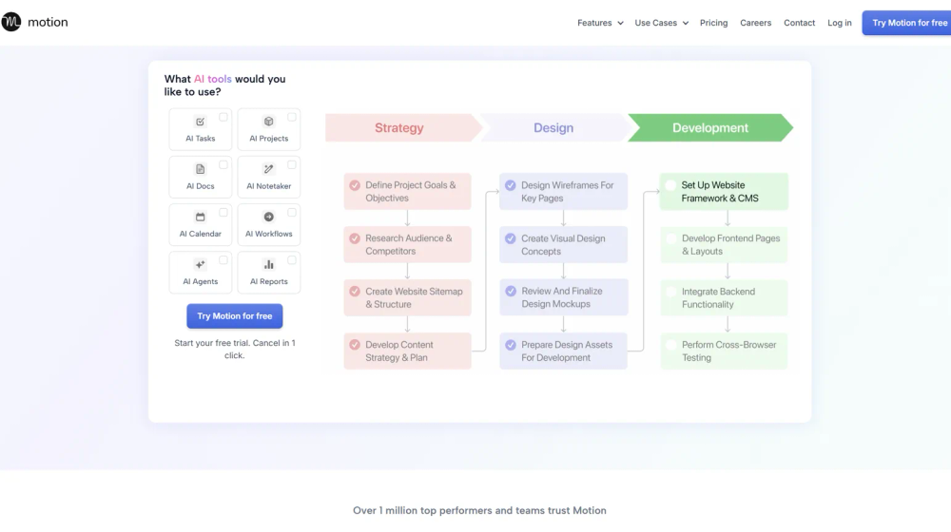This screenshot has width=951, height=532.
Task: Click 'Over 1 million top performers' text
Action: point(479,510)
